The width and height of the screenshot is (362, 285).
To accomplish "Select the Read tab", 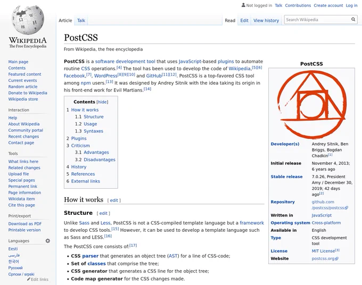I will (x=230, y=21).
